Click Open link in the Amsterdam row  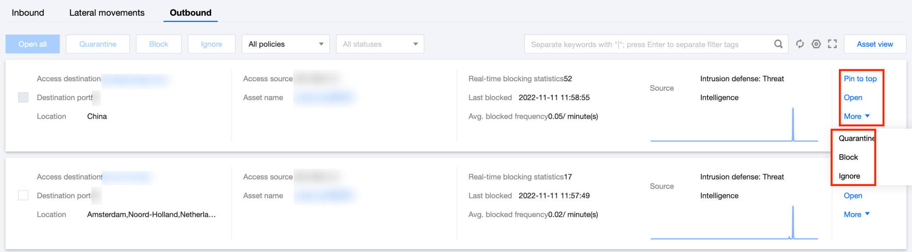[x=853, y=195]
